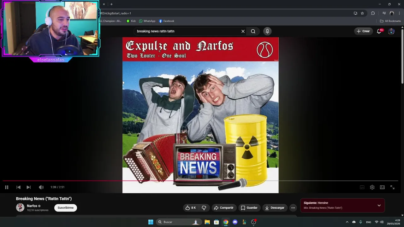Open Chrome media control icon
This screenshot has height=227, width=404.
[x=384, y=13]
